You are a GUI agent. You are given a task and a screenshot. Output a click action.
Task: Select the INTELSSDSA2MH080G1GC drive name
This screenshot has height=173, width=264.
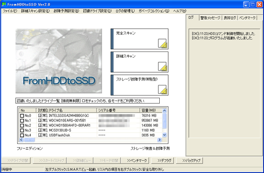[x=69, y=116]
